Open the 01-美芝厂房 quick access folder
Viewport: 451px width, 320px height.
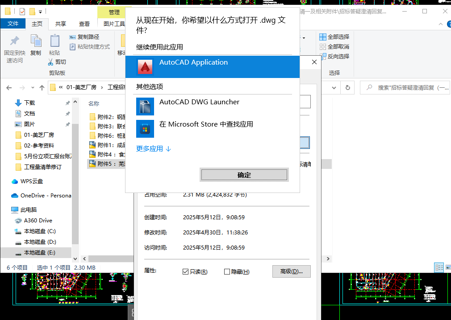39,135
